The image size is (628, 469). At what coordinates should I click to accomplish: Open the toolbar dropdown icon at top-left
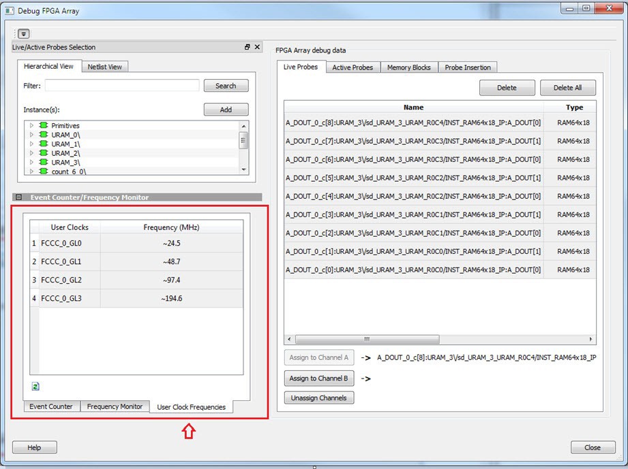(24, 33)
